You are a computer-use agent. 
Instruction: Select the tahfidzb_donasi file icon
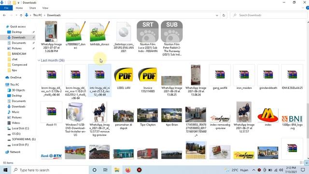(99, 31)
